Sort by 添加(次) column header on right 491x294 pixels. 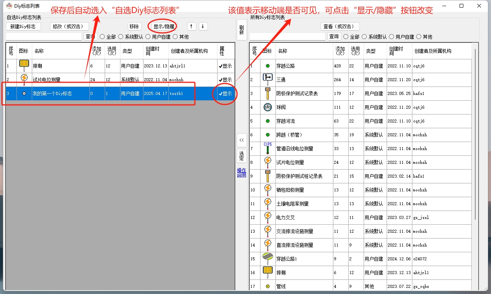point(340,51)
